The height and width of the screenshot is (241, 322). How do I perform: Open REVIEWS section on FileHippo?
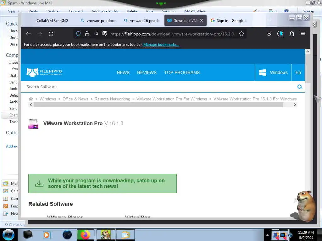click(x=147, y=72)
